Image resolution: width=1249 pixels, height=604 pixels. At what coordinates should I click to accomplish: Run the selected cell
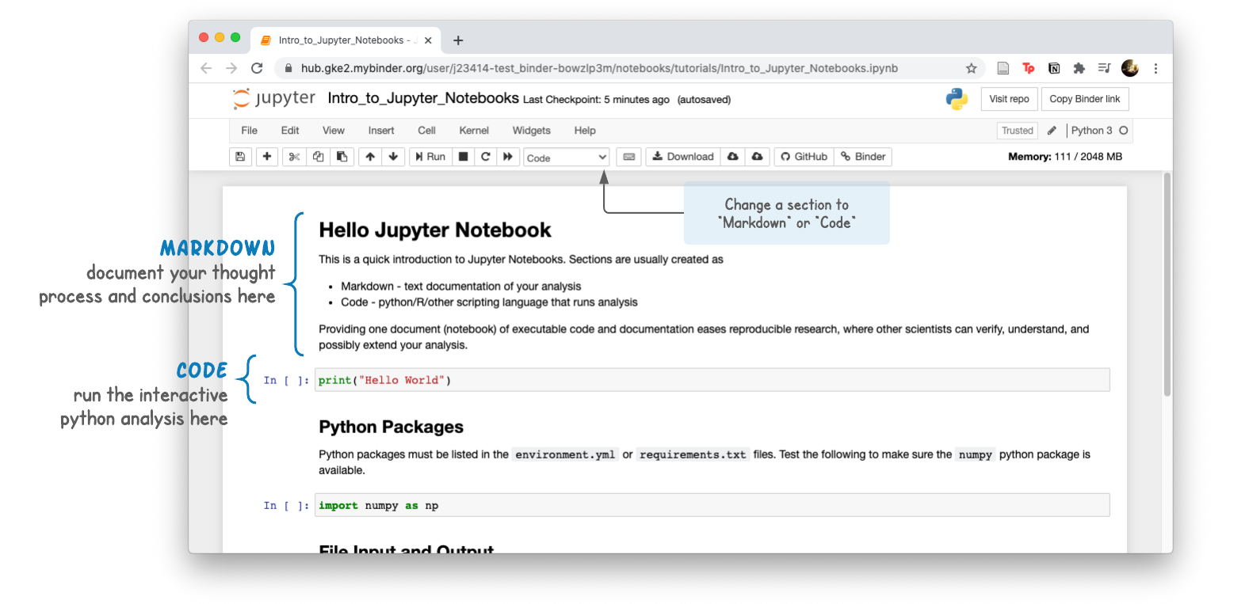(430, 157)
